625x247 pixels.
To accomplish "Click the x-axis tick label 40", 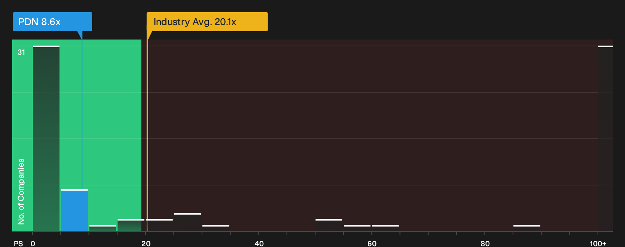I will [x=259, y=244].
